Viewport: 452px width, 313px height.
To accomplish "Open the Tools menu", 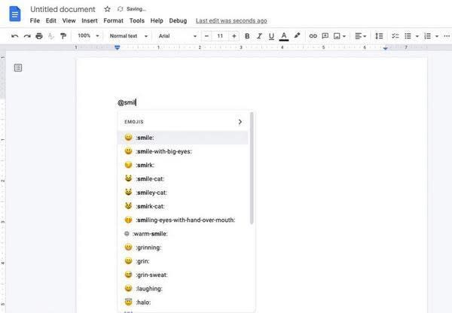I will [x=136, y=20].
